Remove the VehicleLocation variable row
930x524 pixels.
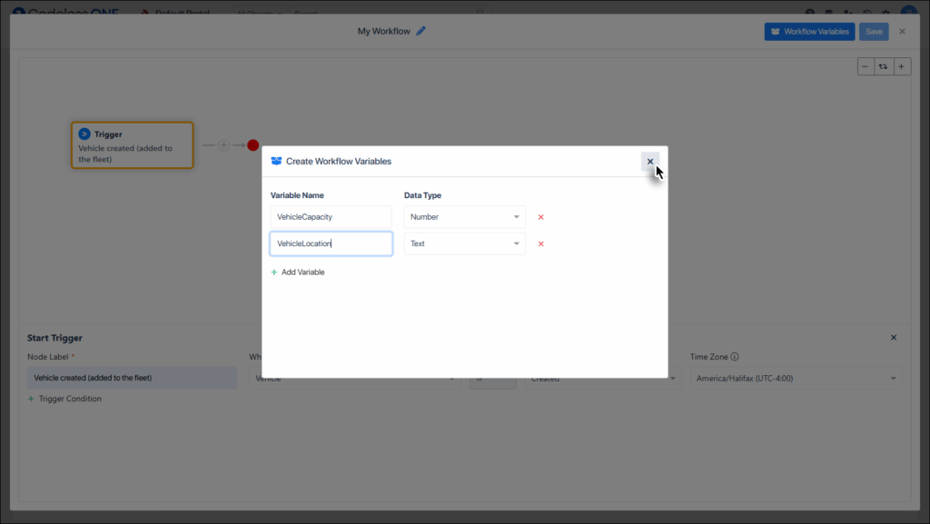[x=540, y=243]
